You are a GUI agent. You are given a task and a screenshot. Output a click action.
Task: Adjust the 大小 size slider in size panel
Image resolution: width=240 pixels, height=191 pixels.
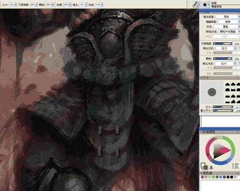[x=223, y=107]
